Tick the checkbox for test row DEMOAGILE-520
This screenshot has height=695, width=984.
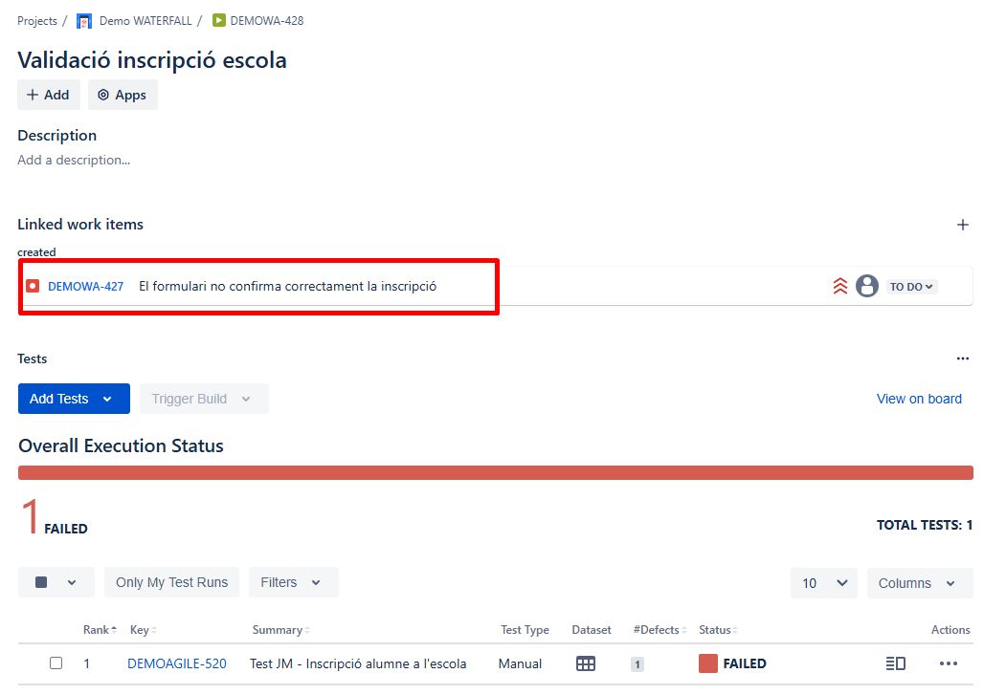click(56, 663)
